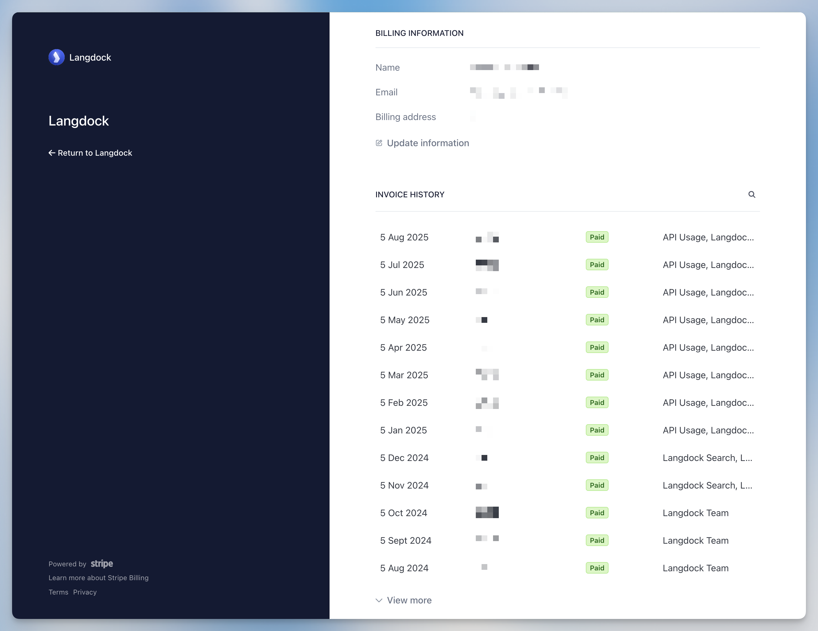This screenshot has height=631, width=818.
Task: Click the blurred amount for 5 Mar 2025
Action: click(x=487, y=375)
